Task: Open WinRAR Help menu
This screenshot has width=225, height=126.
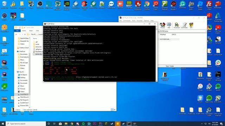Action: click(x=152, y=21)
